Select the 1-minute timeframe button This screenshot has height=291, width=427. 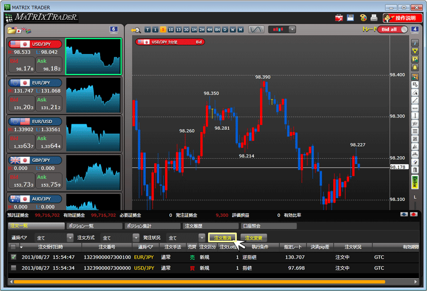pyautogui.click(x=155, y=30)
